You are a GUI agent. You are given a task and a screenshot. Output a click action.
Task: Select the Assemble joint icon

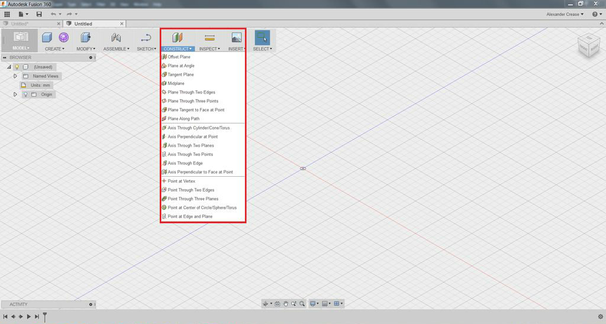[x=116, y=37]
